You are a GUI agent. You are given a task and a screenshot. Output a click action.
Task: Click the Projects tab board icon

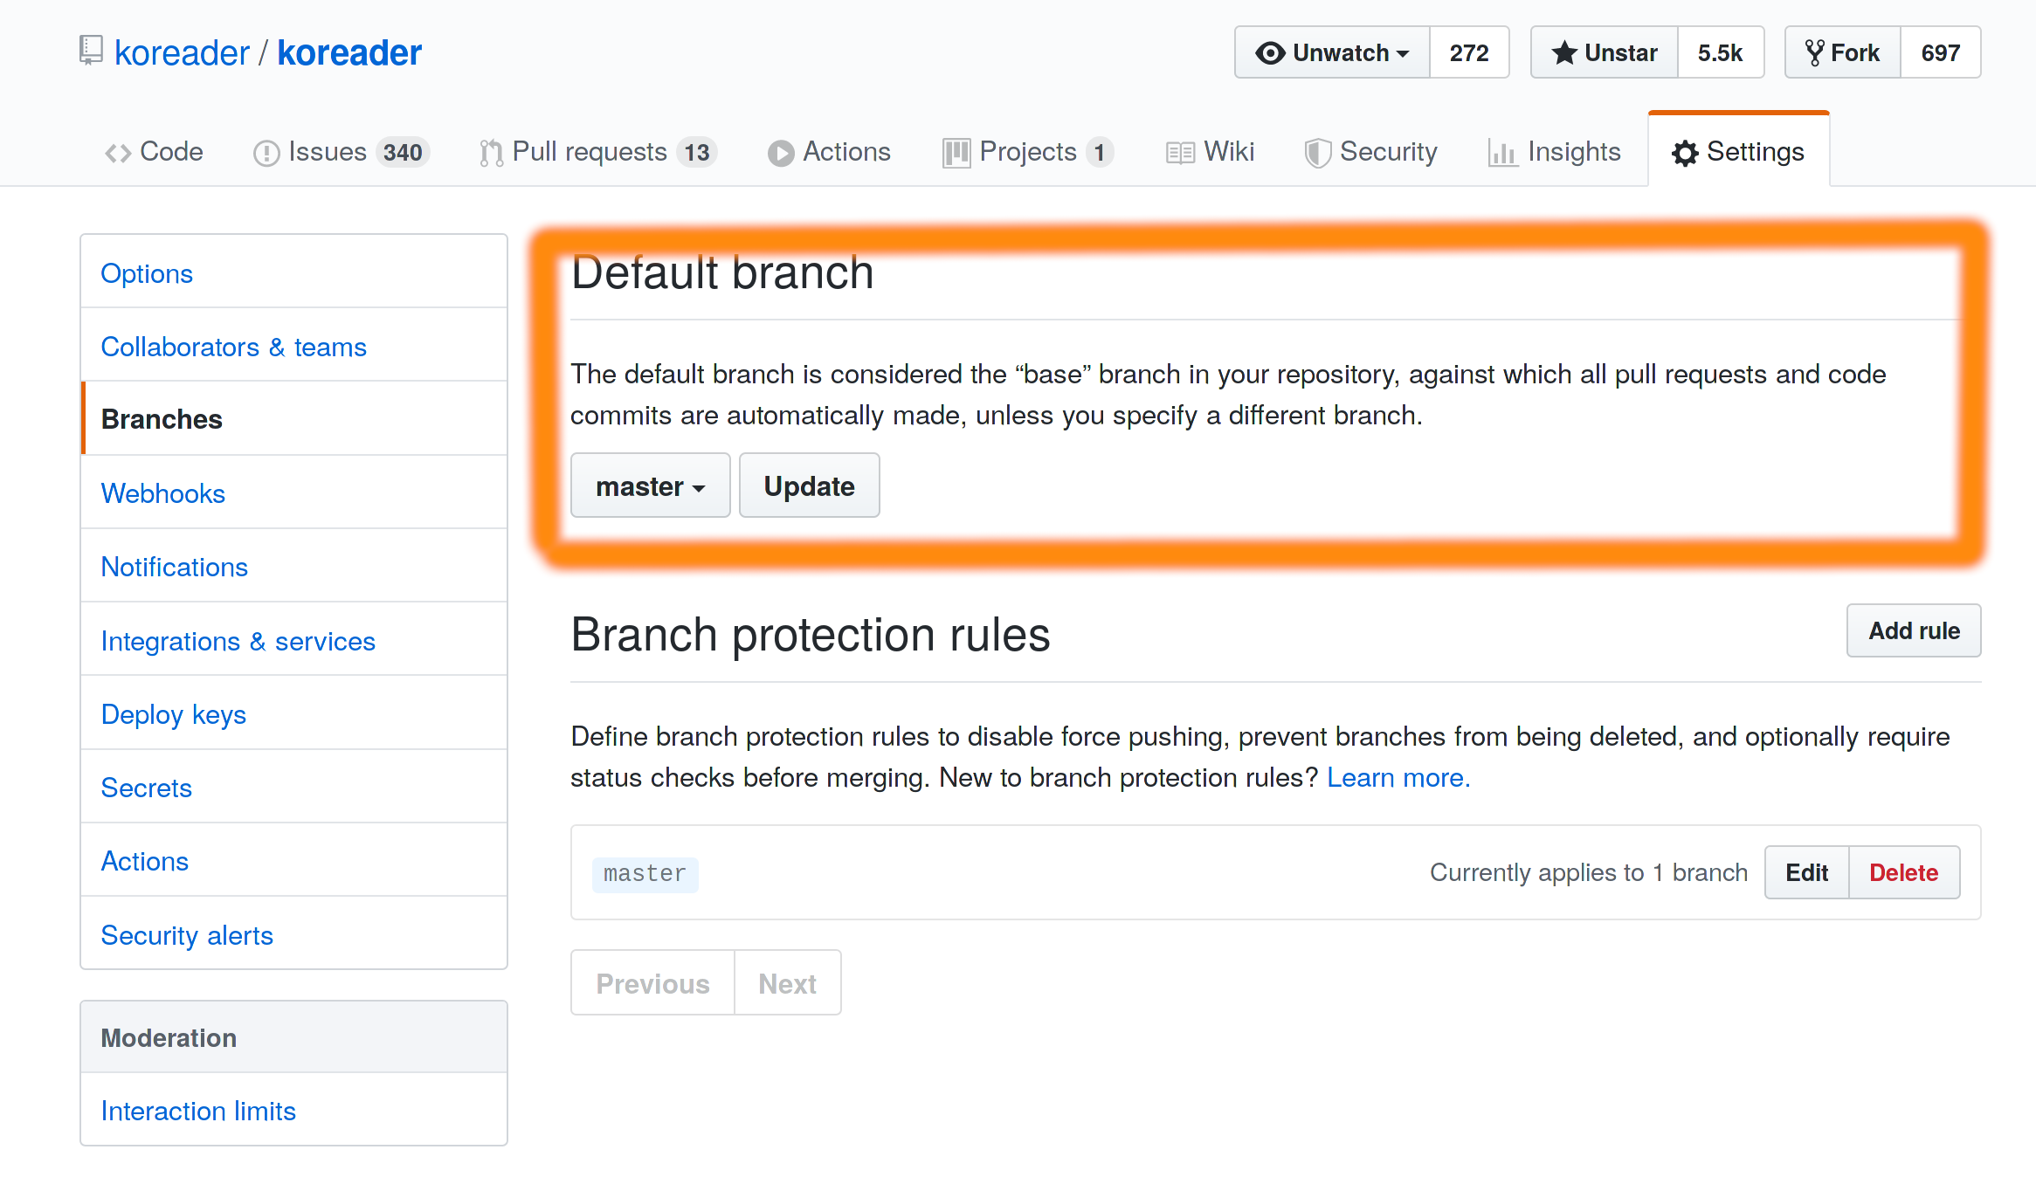(956, 154)
